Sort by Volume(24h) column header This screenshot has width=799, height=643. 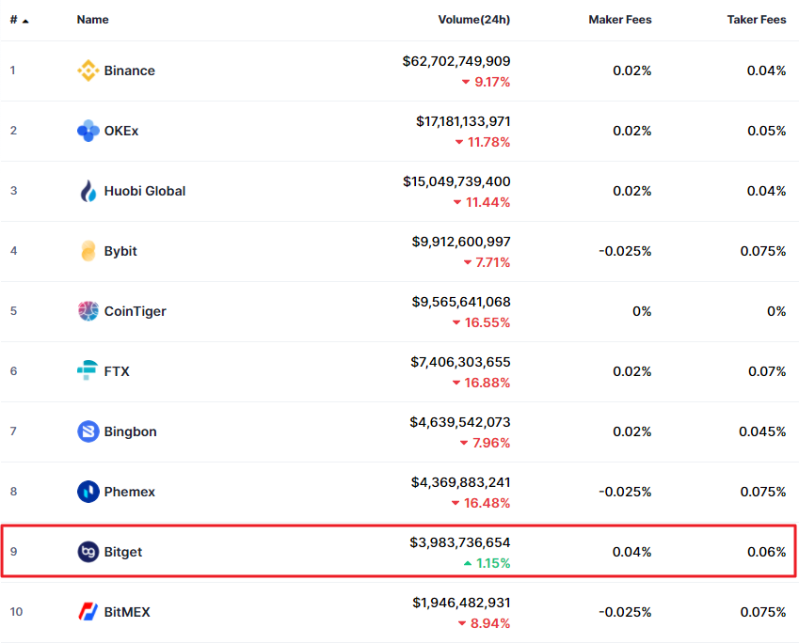pos(474,20)
